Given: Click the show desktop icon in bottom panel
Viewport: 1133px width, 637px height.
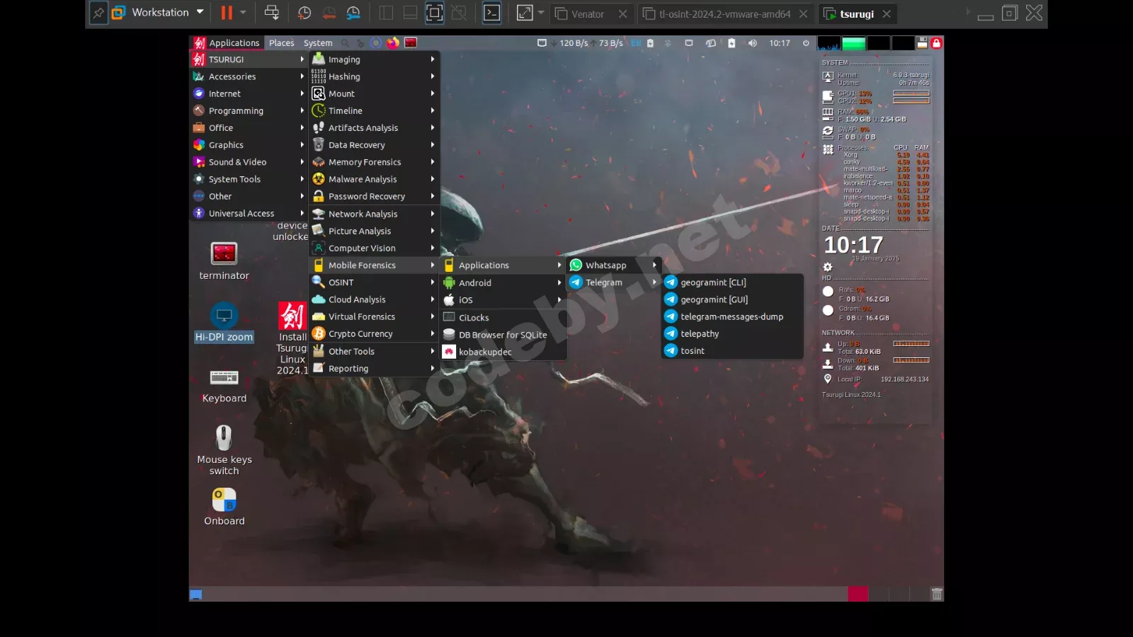Looking at the screenshot, I should [x=196, y=595].
